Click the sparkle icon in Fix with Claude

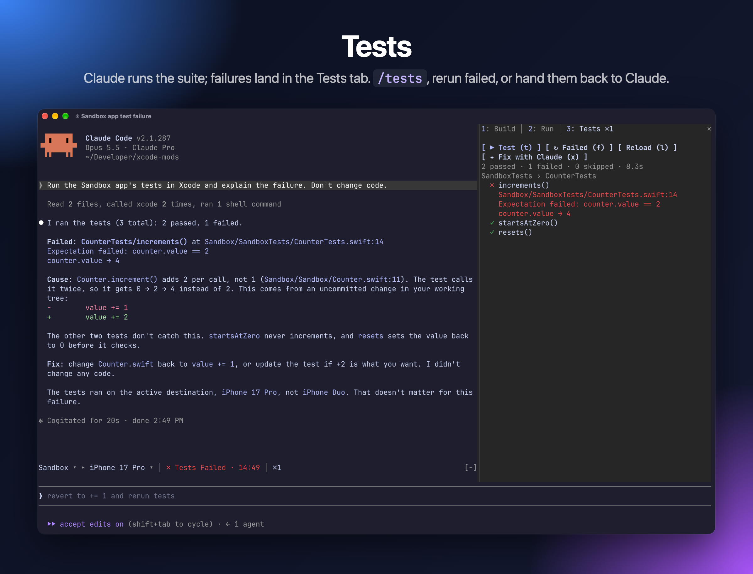click(492, 157)
